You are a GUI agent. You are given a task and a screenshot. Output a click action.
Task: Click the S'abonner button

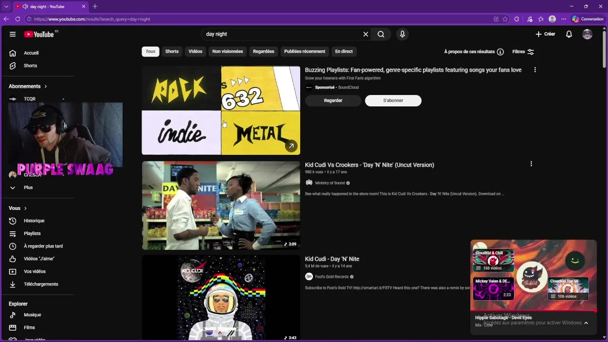393,101
